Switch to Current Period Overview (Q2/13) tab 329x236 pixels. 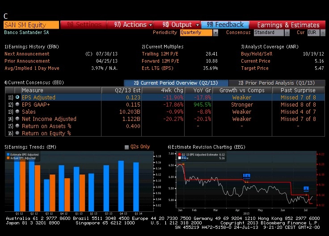[x=176, y=83]
